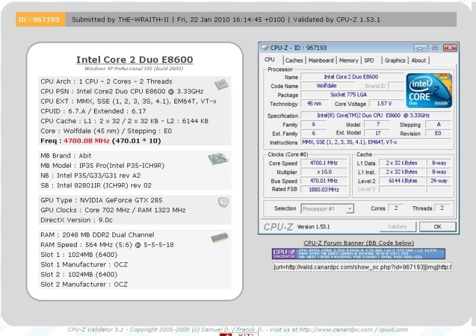Click the CPU-Z Validator copyright footer text
The width and height of the screenshot is (476, 336).
(237, 329)
